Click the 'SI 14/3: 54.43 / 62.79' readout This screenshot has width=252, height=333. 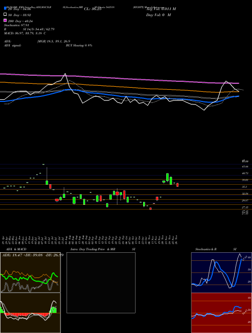tap(39, 29)
